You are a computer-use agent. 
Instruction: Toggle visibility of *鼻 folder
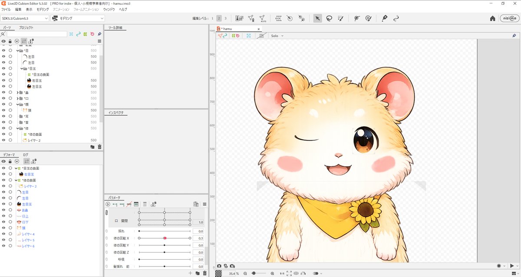3,92
